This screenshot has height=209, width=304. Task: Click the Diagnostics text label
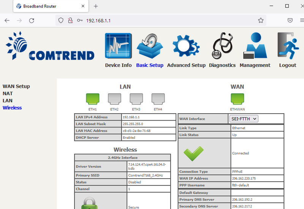[x=222, y=65]
